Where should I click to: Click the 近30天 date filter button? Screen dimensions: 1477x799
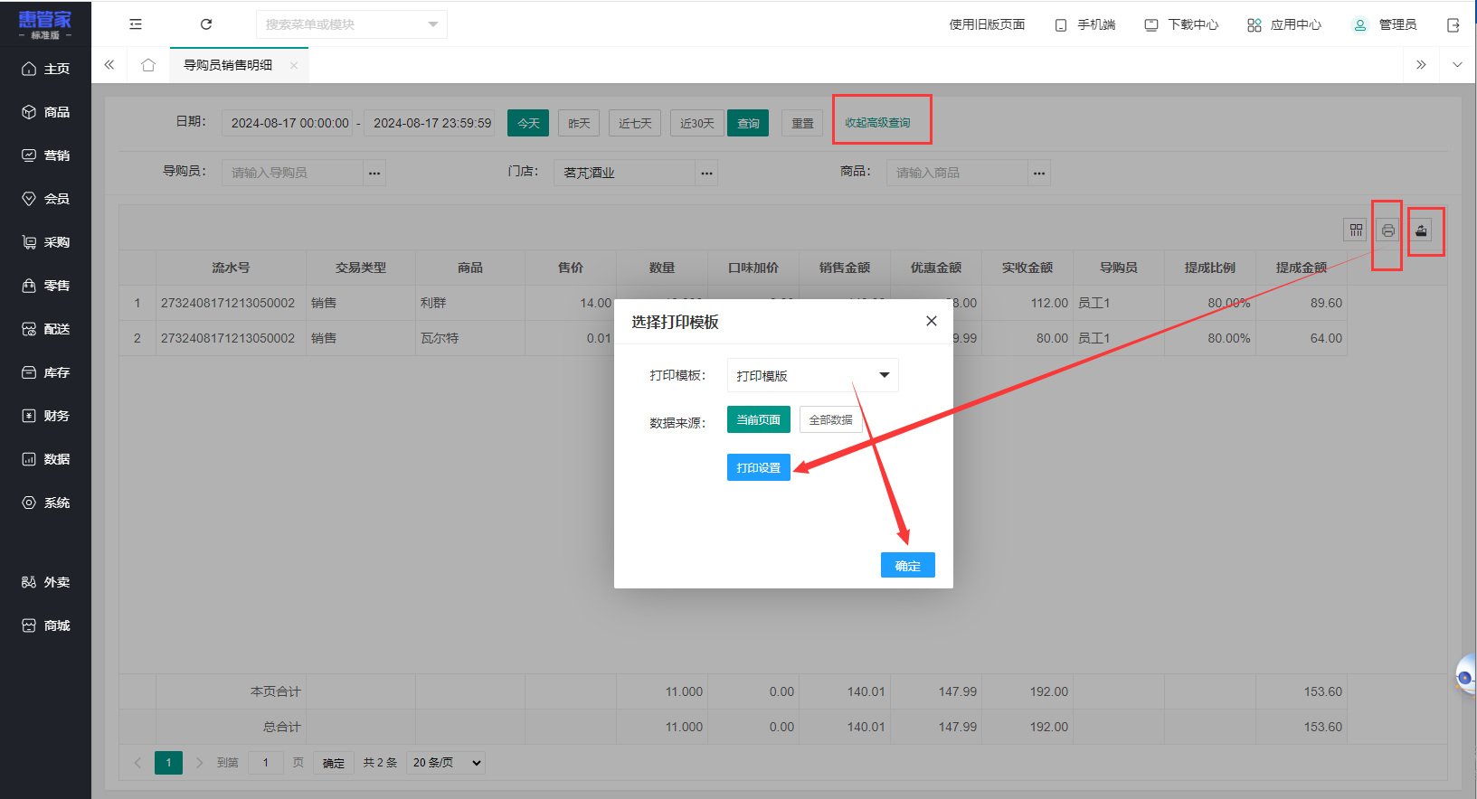tap(697, 123)
